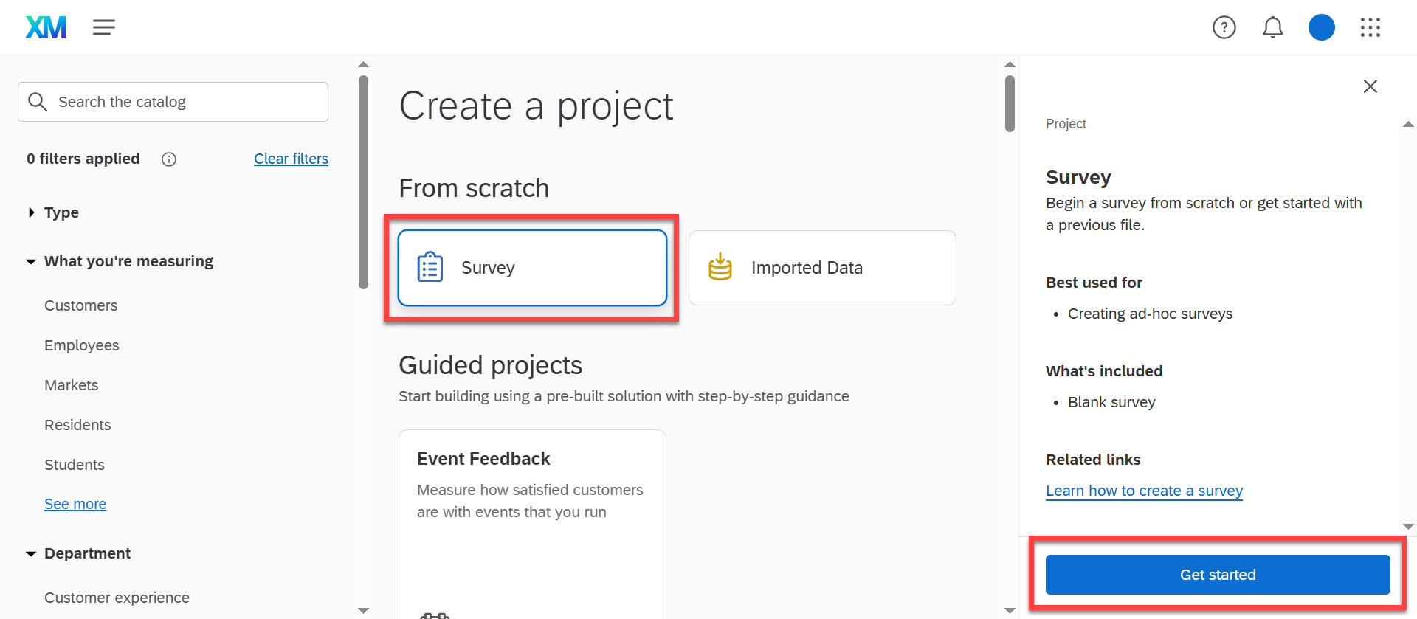Close the Survey project details panel
The height and width of the screenshot is (619, 1417).
tap(1370, 86)
